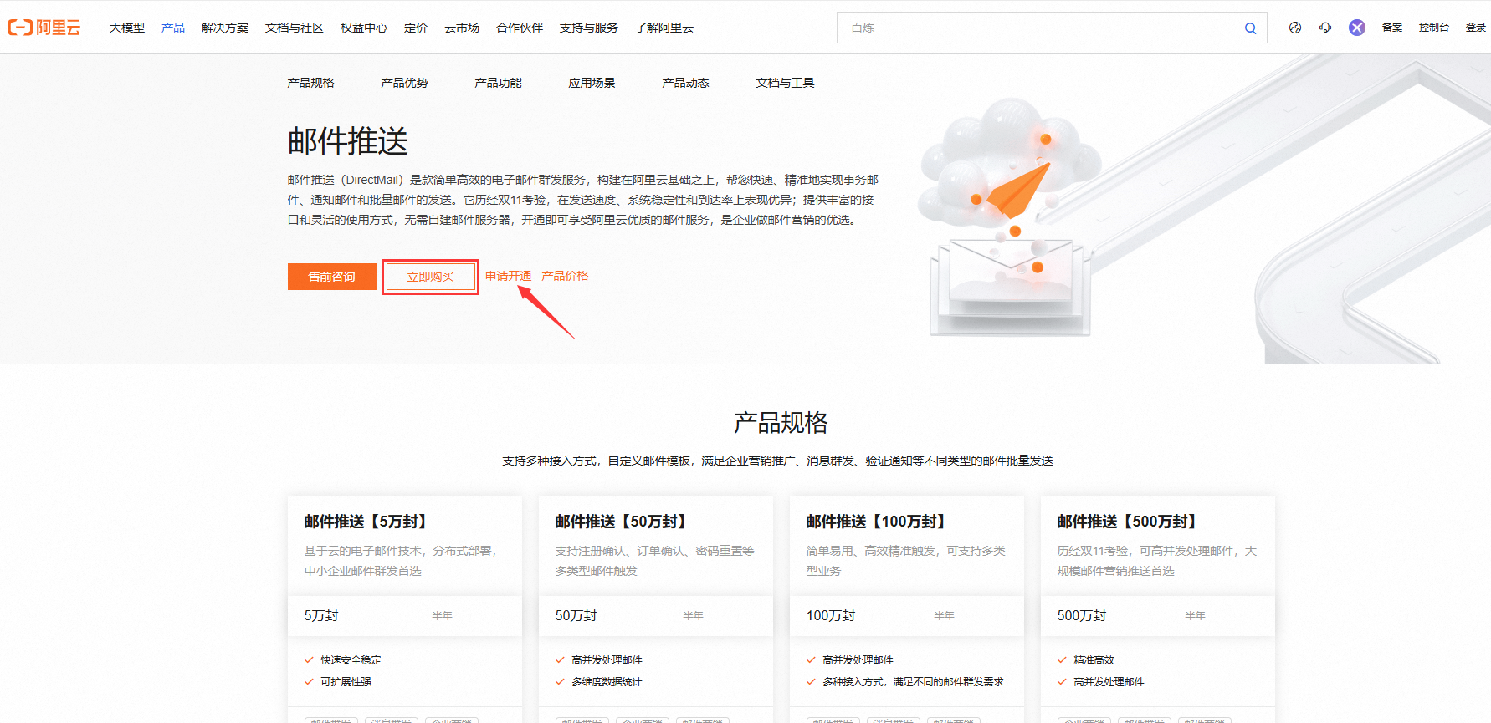Switch to the 产品优势 tab
The image size is (1491, 723).
point(404,83)
